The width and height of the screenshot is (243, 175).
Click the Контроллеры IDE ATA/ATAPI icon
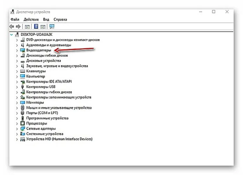coord(23,82)
